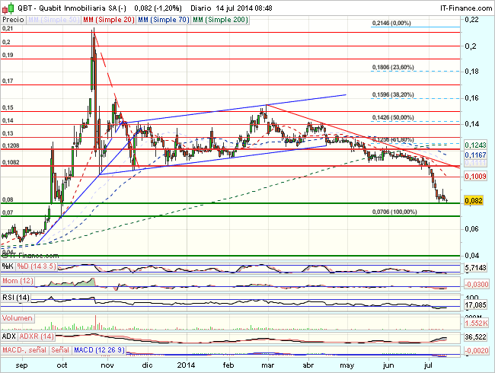Screen dimensions: 495x373
Task: Open the Precio panel label
Action: pyautogui.click(x=14, y=18)
